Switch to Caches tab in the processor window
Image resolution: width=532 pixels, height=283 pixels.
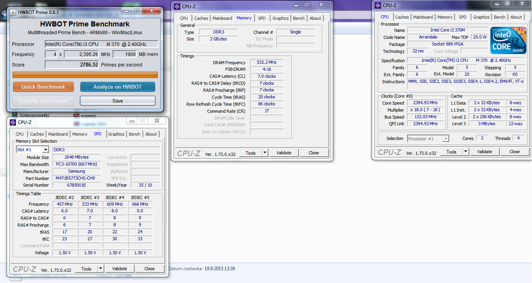pos(402,17)
